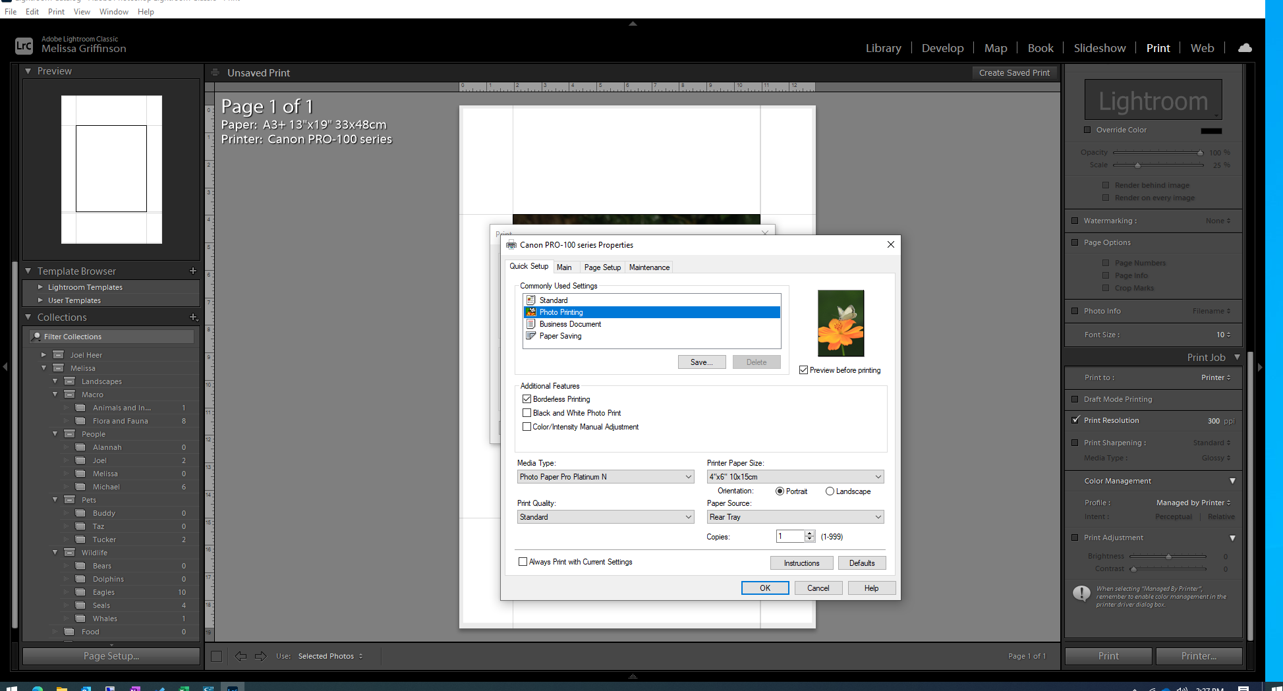This screenshot has height=691, width=1283.
Task: Open the Develop module
Action: click(x=942, y=48)
